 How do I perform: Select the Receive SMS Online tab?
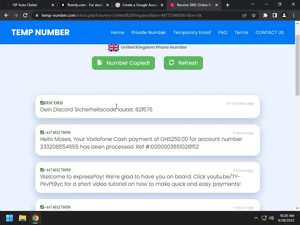(x=194, y=5)
